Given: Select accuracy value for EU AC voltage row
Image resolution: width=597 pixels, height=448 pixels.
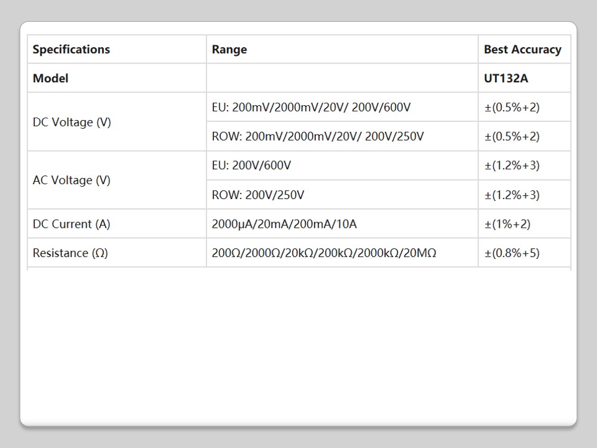Looking at the screenshot, I should (x=512, y=166).
